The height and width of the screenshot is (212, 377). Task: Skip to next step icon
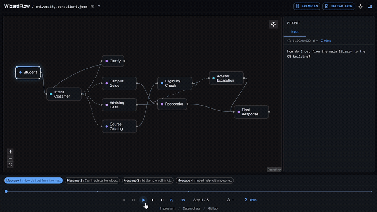(153, 200)
